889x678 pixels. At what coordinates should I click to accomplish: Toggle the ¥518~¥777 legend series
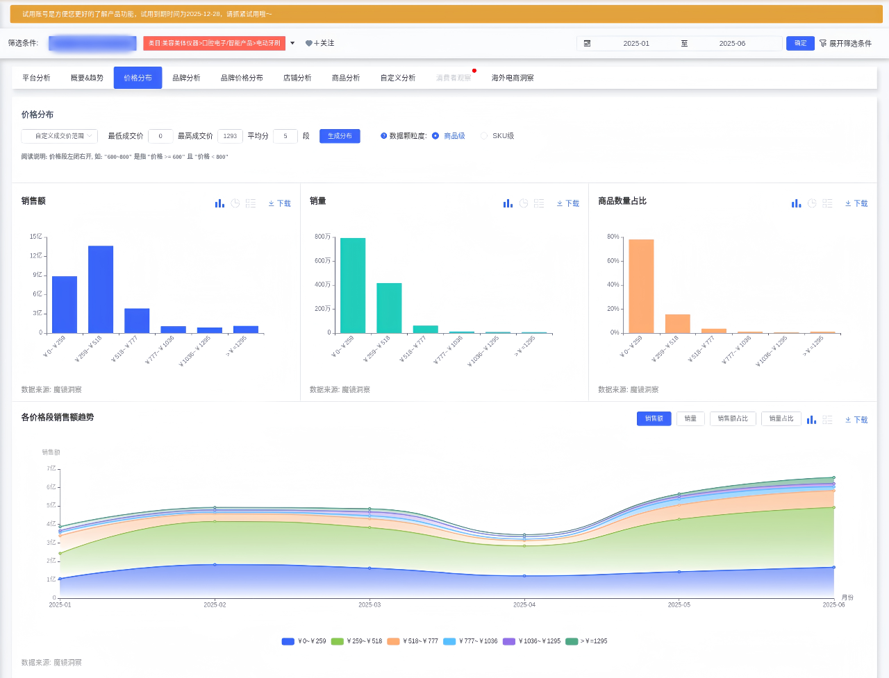coord(413,641)
